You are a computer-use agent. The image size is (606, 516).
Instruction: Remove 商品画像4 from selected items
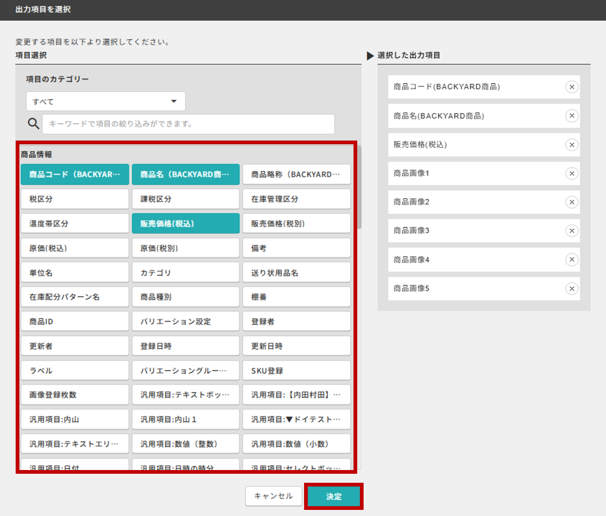[572, 259]
